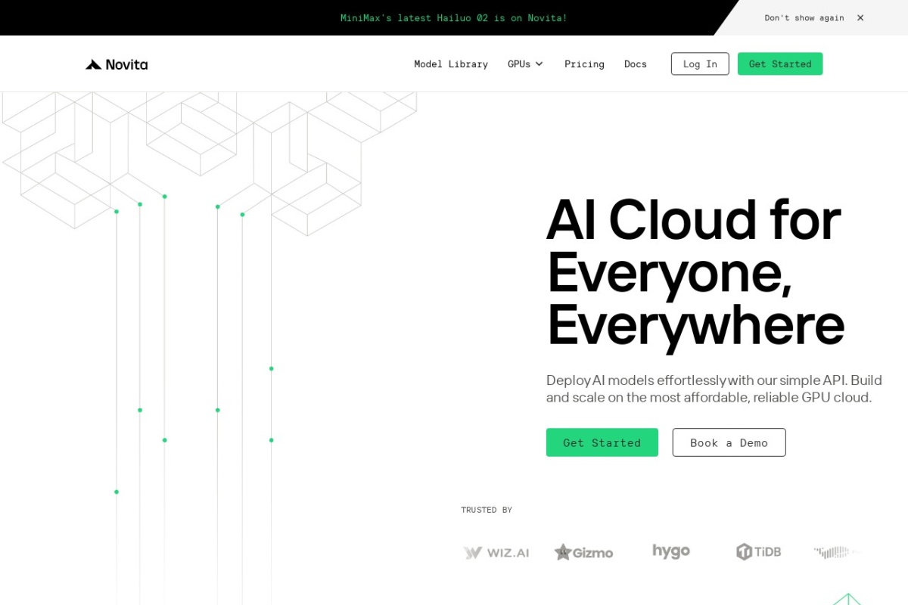Click Get Started in the navbar
The width and height of the screenshot is (908, 605).
[x=780, y=64]
